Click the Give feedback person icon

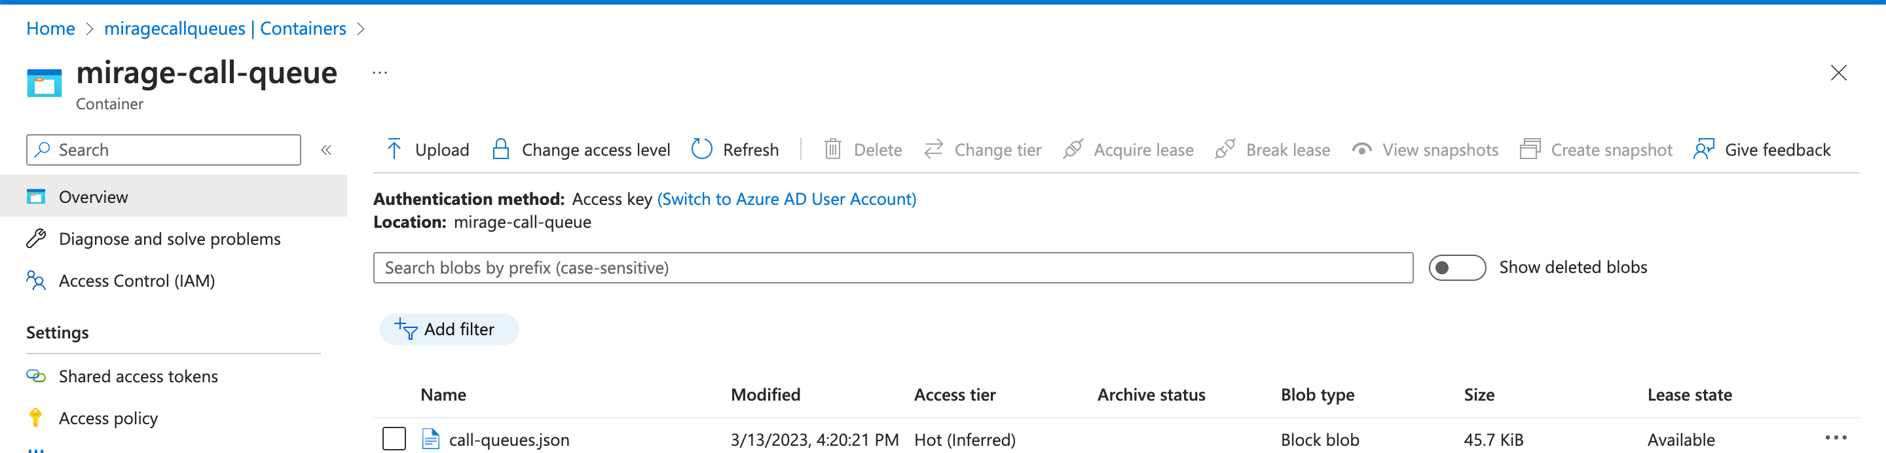pyautogui.click(x=1704, y=149)
